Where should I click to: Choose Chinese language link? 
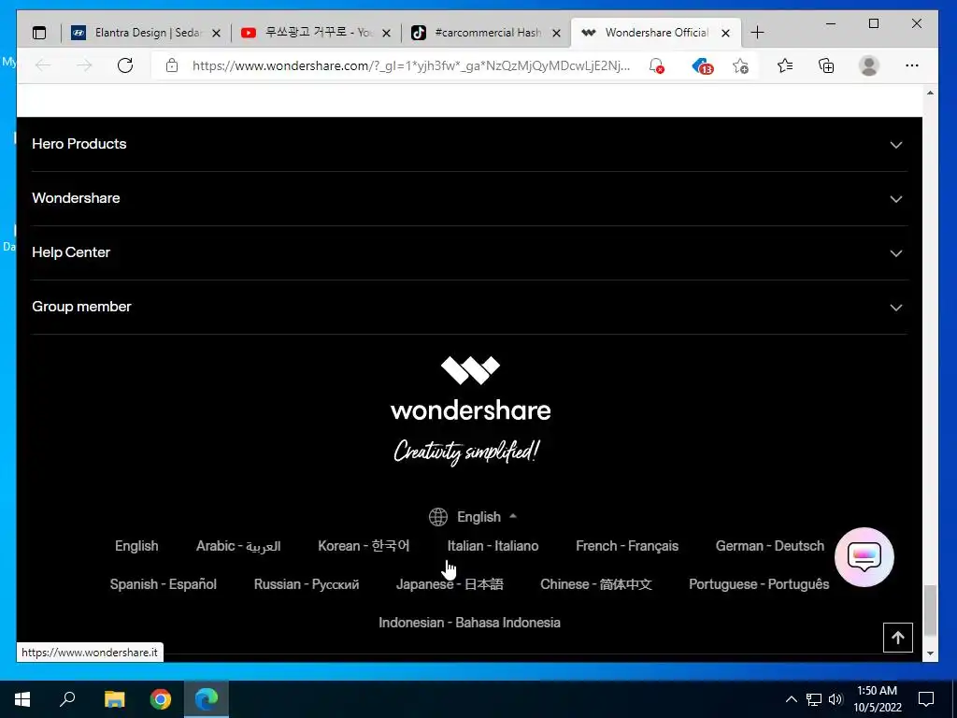(596, 584)
